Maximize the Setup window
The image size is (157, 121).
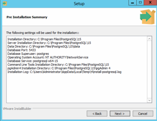140,3
